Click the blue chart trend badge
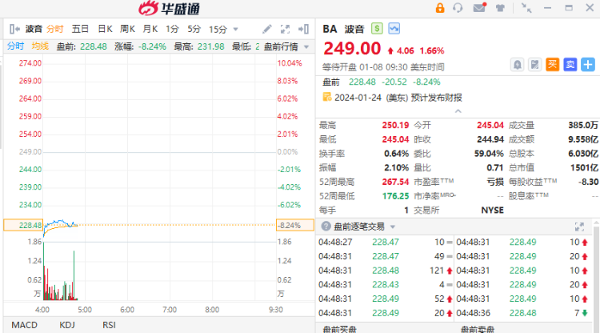Viewport: 600px width, 333px height. (x=394, y=29)
